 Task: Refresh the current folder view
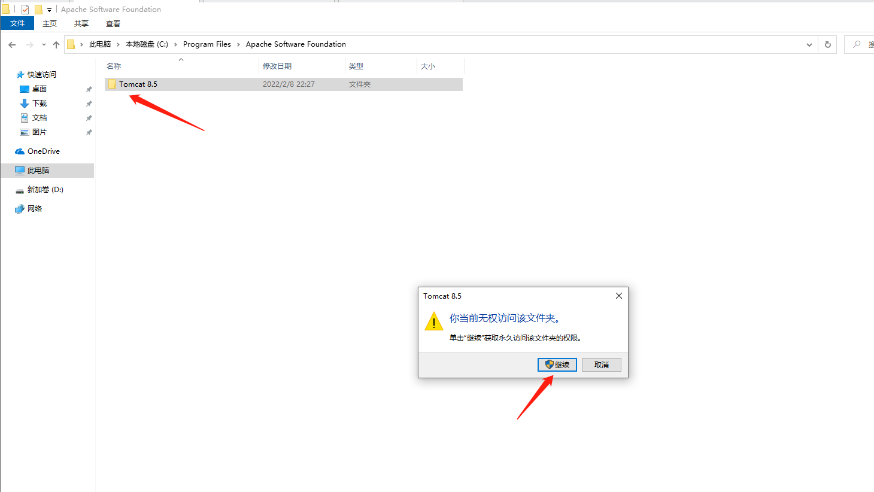pyautogui.click(x=828, y=45)
